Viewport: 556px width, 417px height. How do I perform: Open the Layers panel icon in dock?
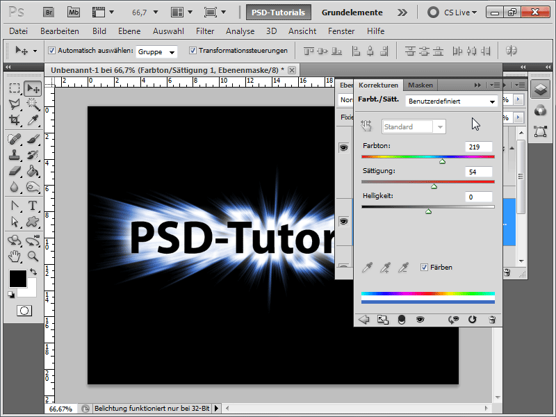click(x=541, y=89)
